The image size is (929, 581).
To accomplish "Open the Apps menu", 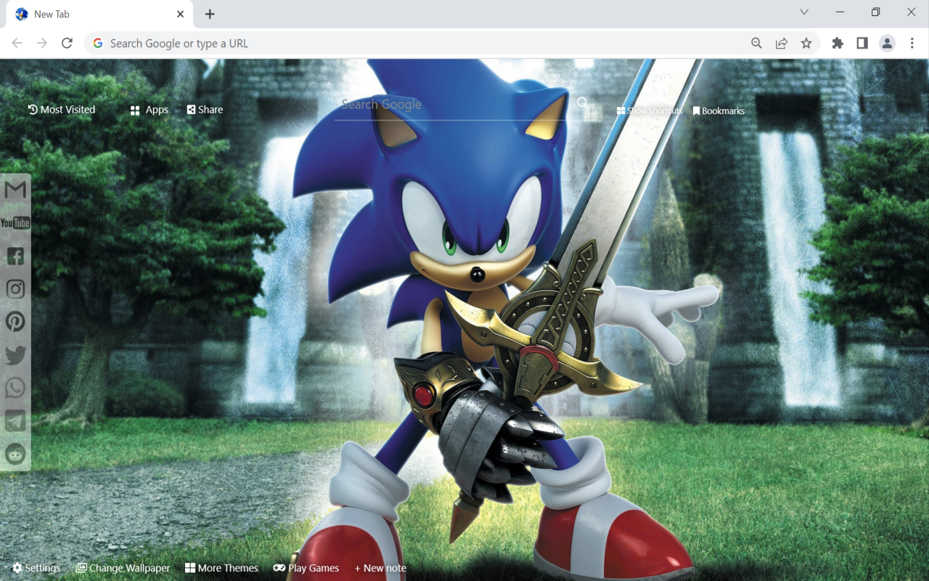I will [x=150, y=110].
